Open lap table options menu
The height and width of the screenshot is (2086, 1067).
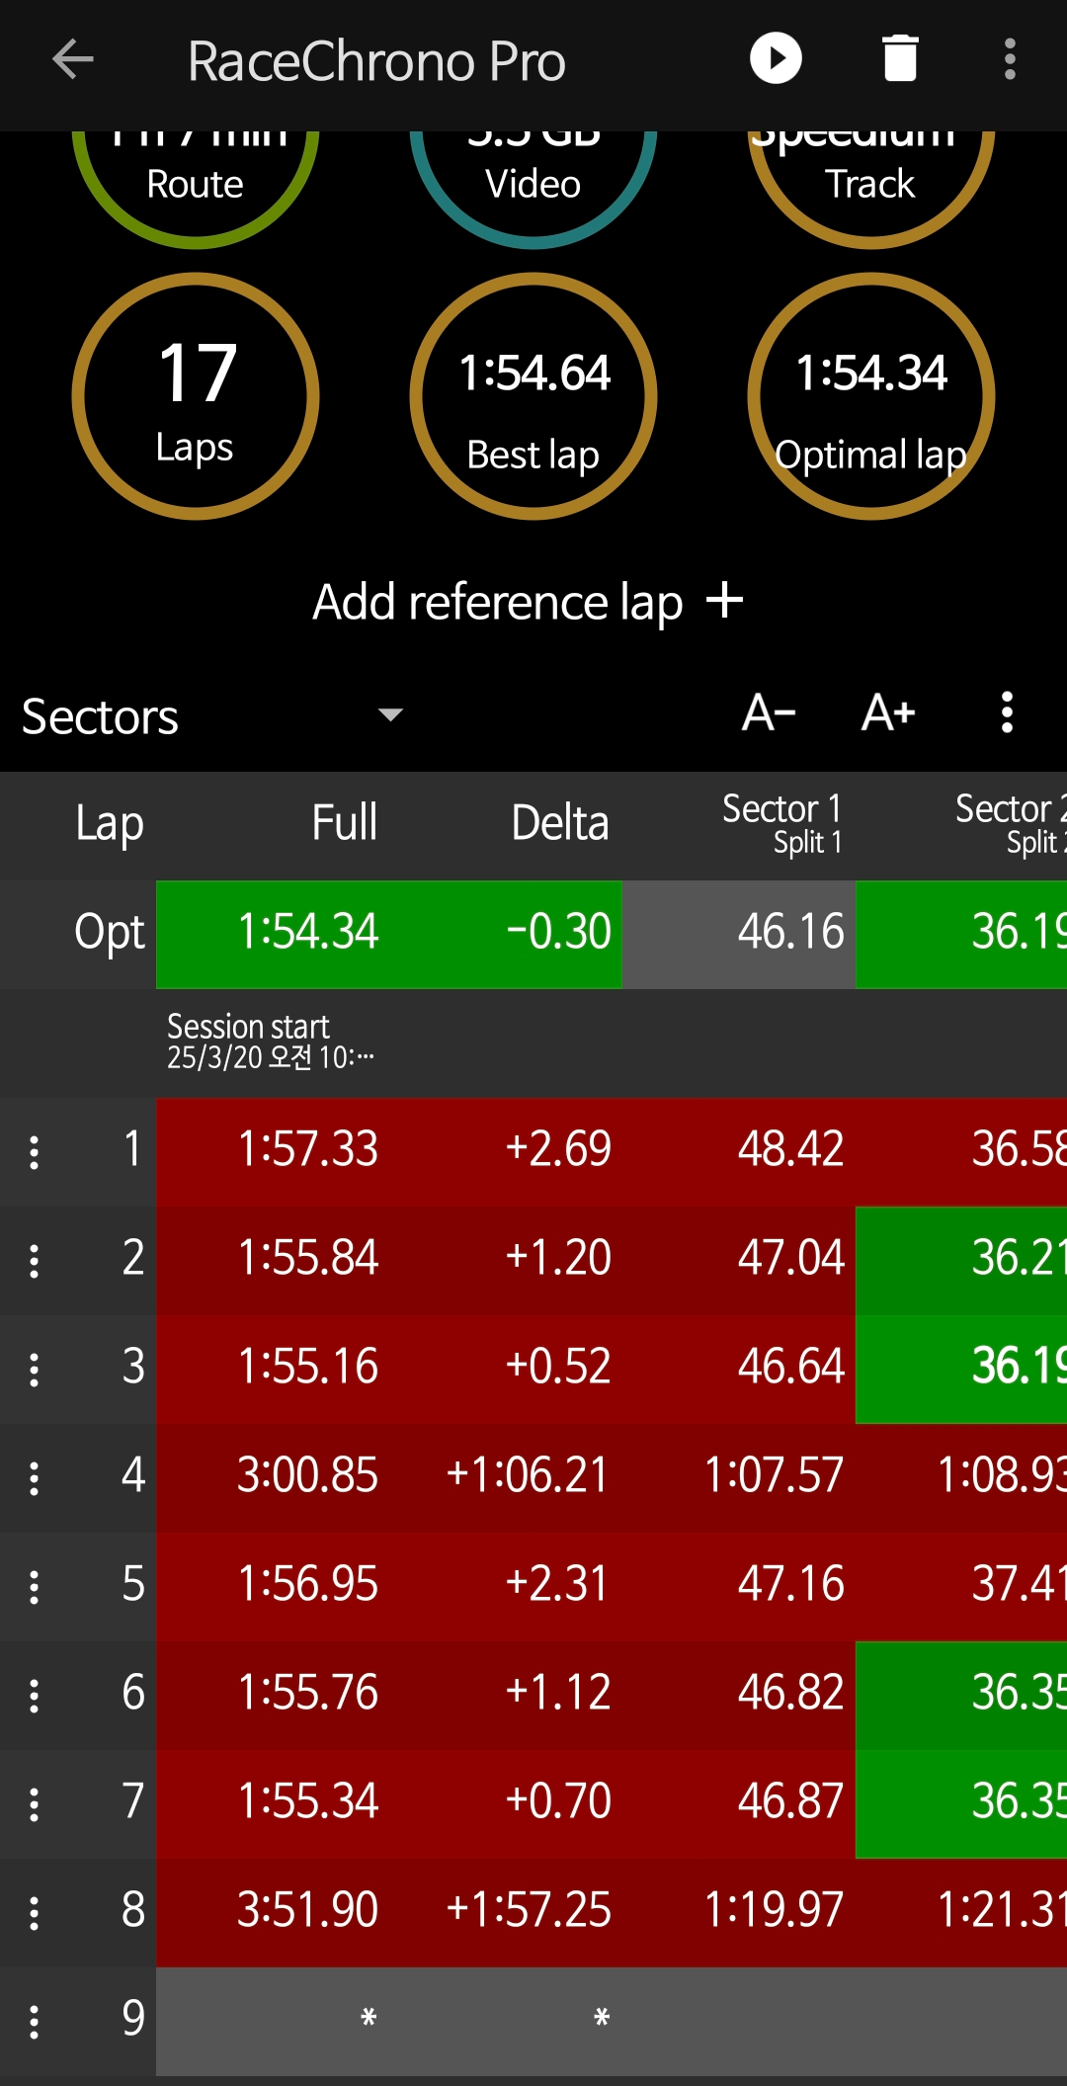[1007, 712]
